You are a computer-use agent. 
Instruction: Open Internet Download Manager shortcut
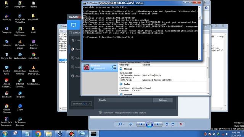click(20, 83)
